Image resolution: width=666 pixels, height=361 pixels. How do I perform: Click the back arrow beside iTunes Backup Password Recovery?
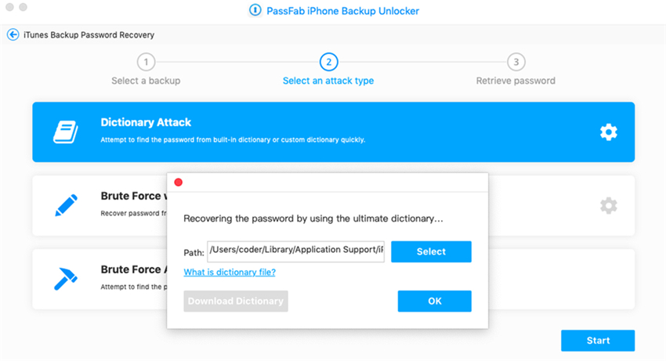pos(13,34)
